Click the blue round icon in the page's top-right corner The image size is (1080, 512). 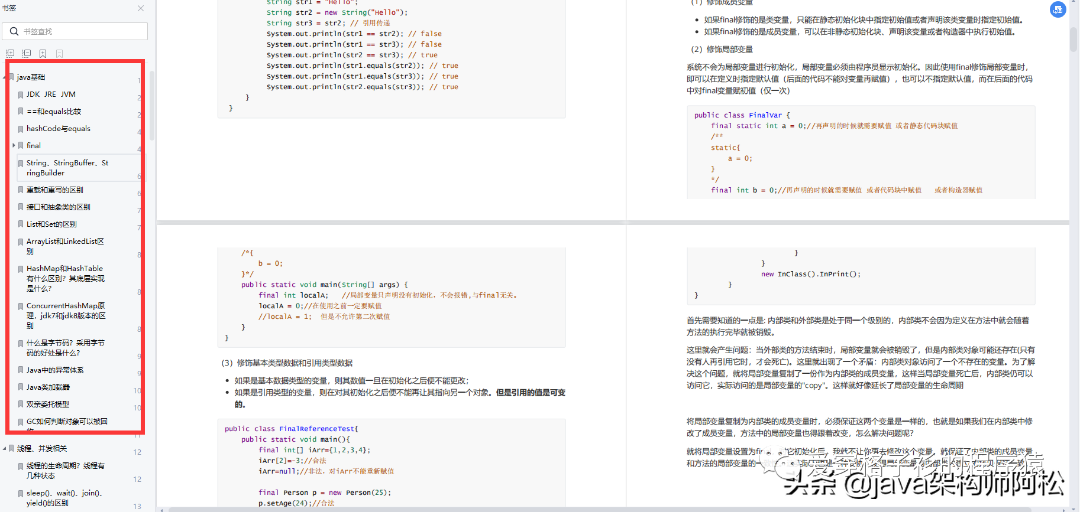pos(1058,9)
